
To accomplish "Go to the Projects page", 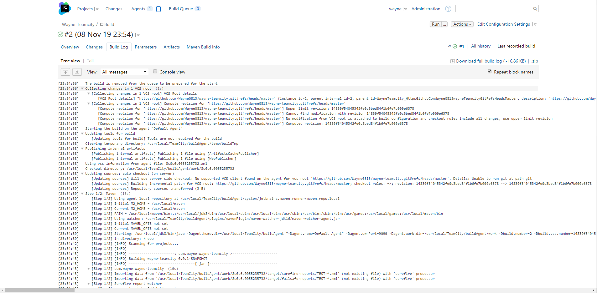I will [x=85, y=9].
